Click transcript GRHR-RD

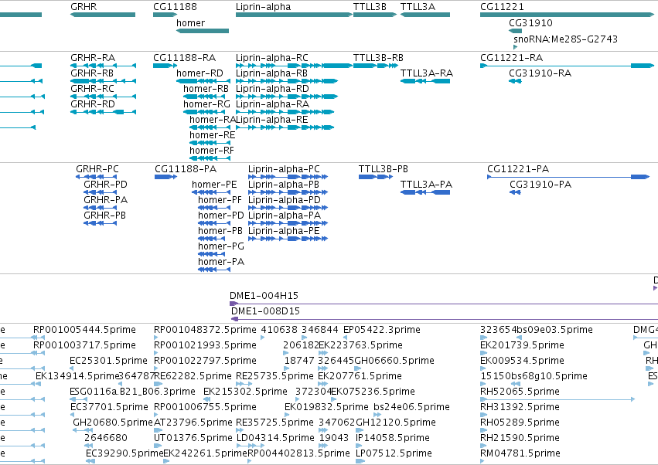103,112
